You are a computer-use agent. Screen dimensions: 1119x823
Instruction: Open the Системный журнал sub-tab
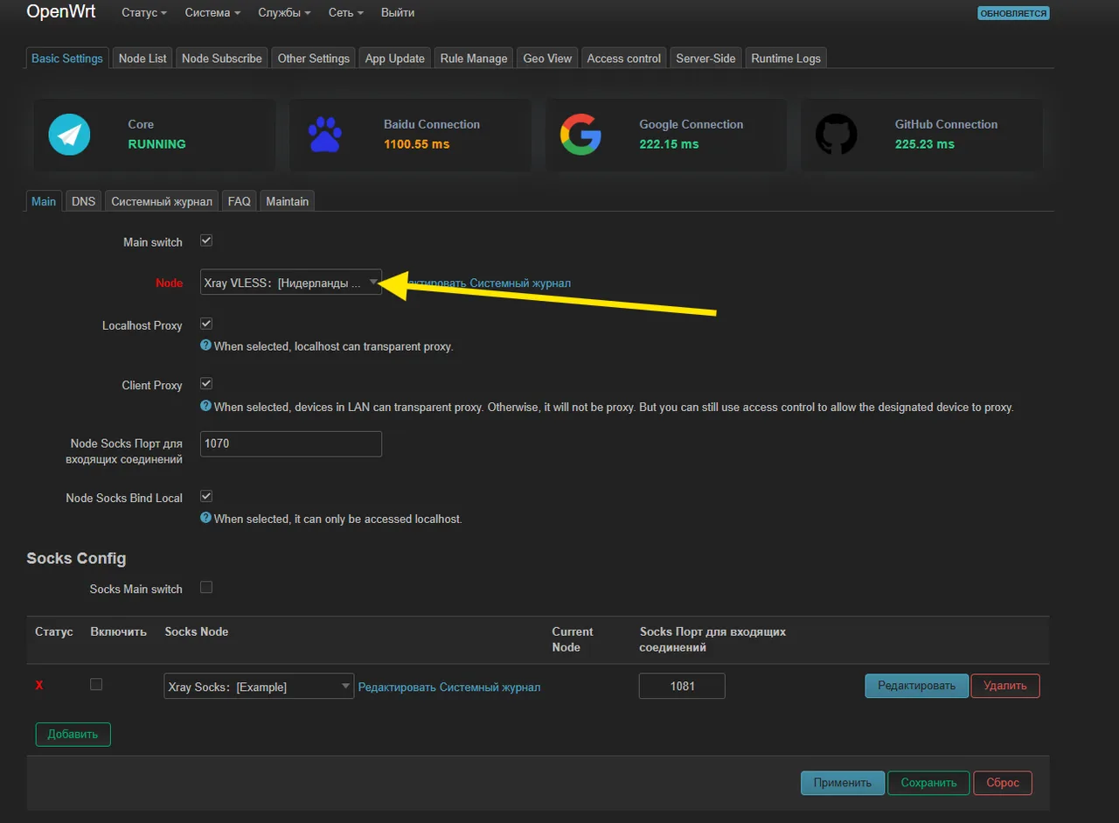pyautogui.click(x=162, y=201)
